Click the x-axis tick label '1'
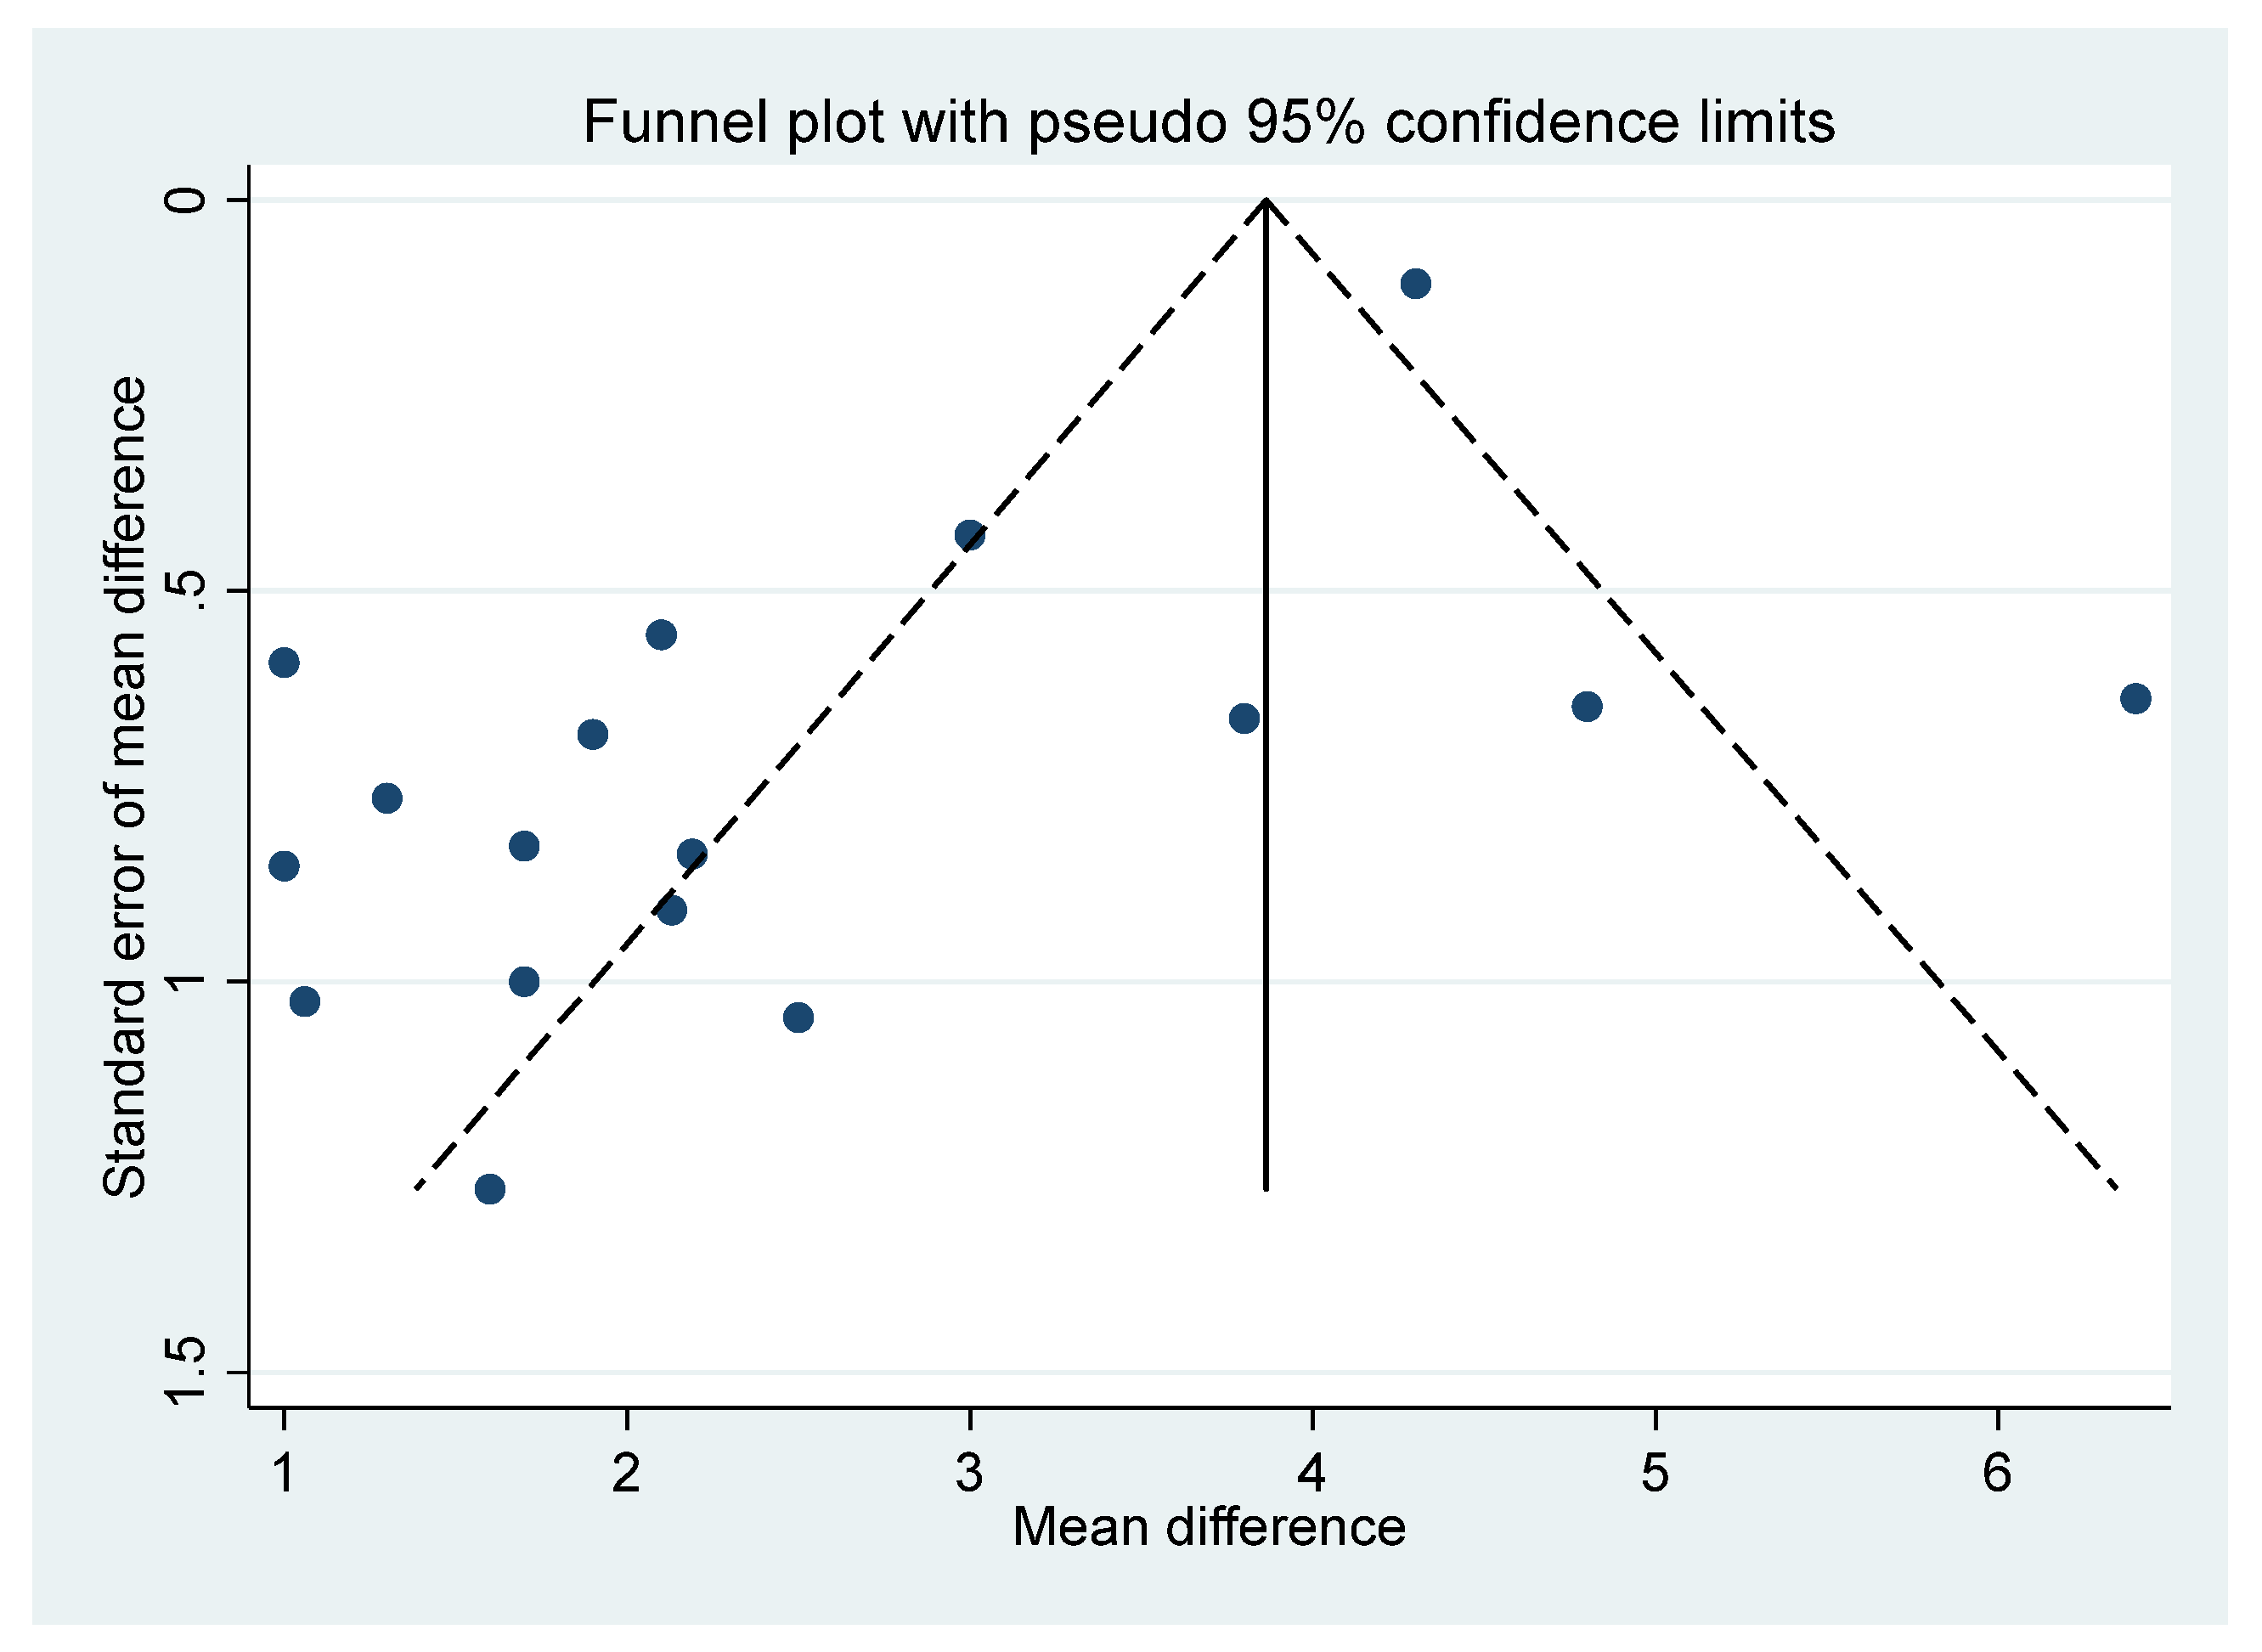This screenshot has width=2262, height=1652. [284, 1472]
